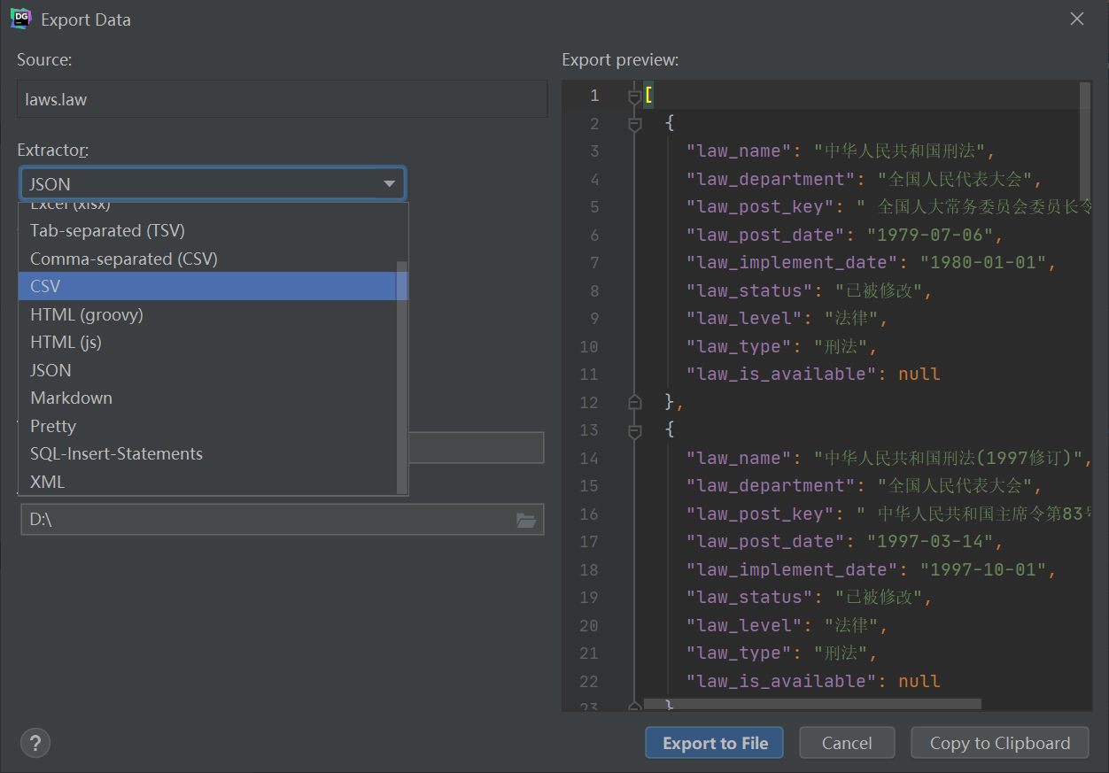Click Copy to Clipboard button
The width and height of the screenshot is (1109, 773).
coord(1000,743)
